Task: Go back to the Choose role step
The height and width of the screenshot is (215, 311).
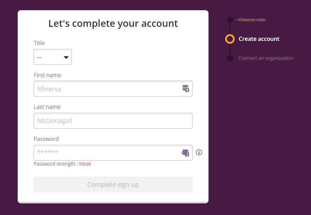Action: click(252, 20)
